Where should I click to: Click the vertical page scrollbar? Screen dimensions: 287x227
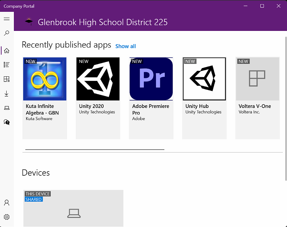pos(286,109)
